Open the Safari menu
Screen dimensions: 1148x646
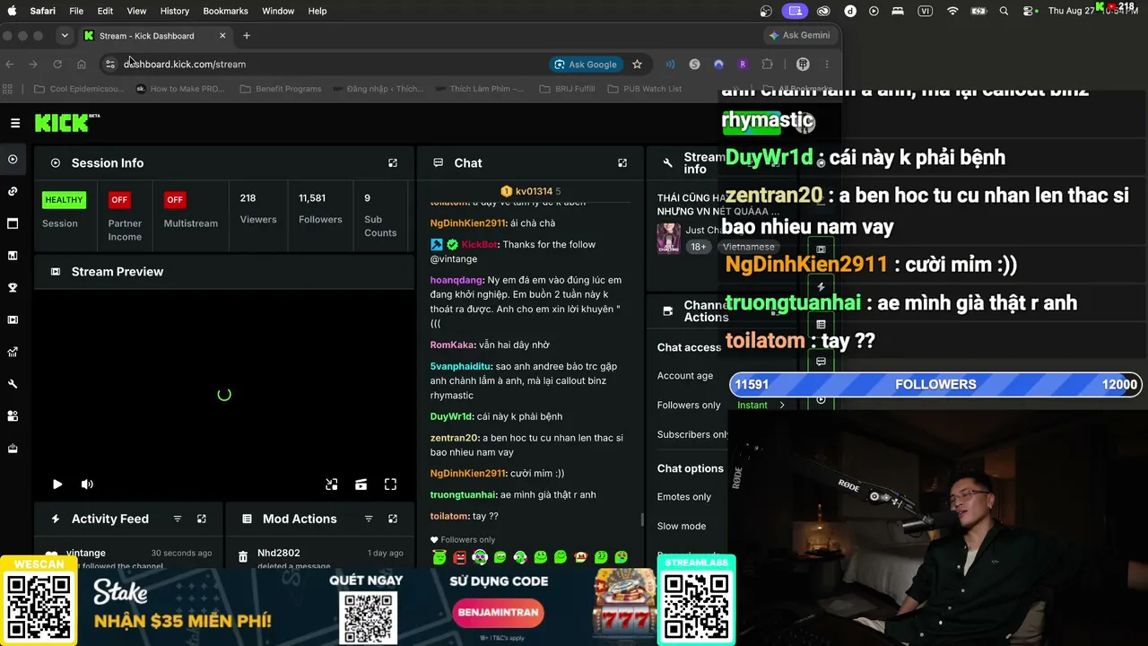[42, 11]
